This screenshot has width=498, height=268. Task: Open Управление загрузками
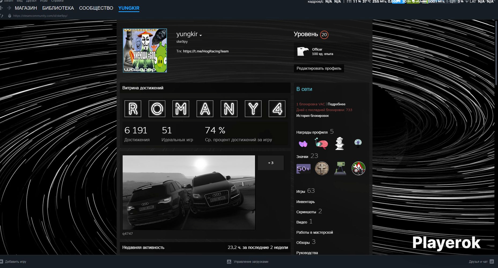point(251,262)
